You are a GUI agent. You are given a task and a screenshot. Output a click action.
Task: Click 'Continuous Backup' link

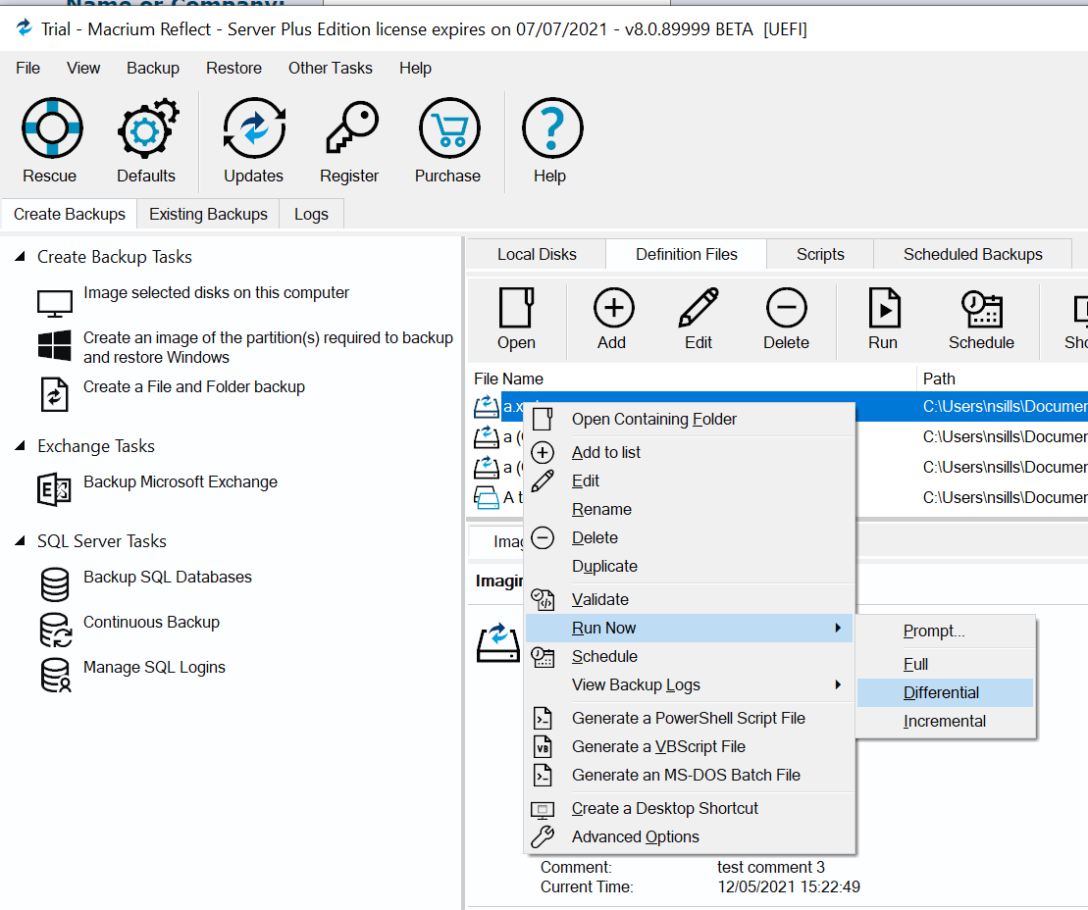[x=151, y=622]
